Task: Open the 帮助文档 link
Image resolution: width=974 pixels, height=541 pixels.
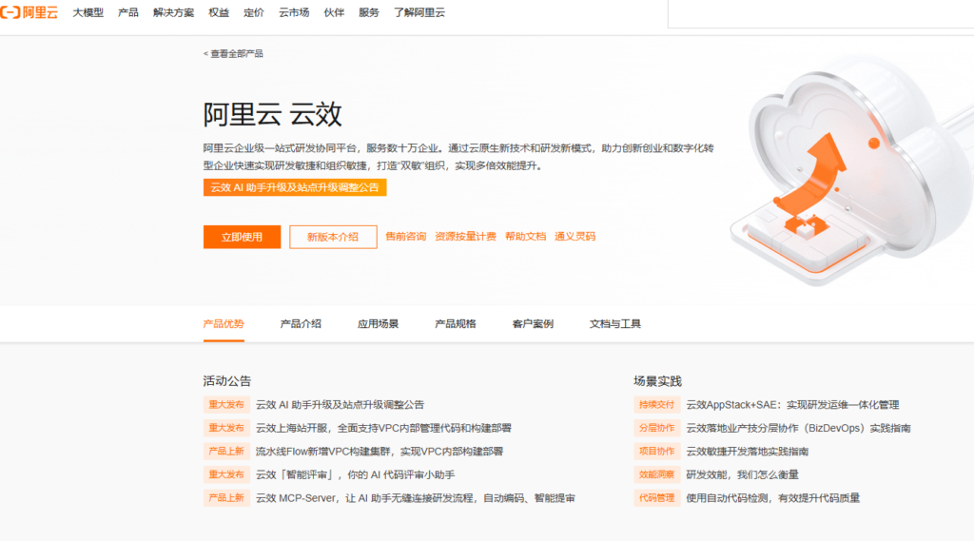Action: [x=525, y=236]
